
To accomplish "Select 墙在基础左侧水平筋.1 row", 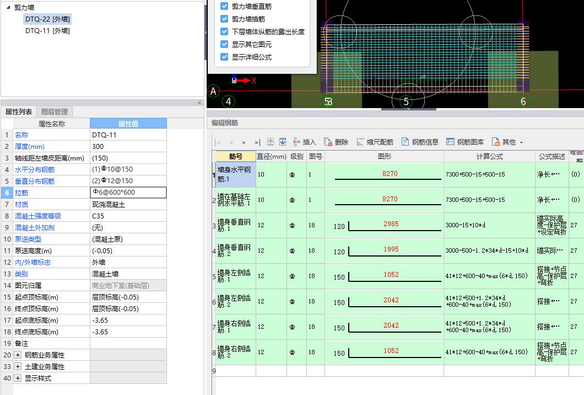I will click(235, 200).
